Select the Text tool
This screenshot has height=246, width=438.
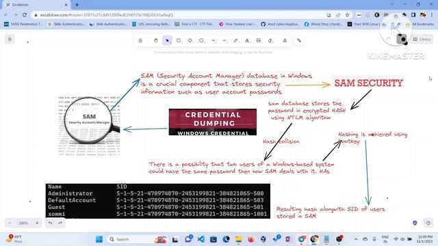pos(247,40)
